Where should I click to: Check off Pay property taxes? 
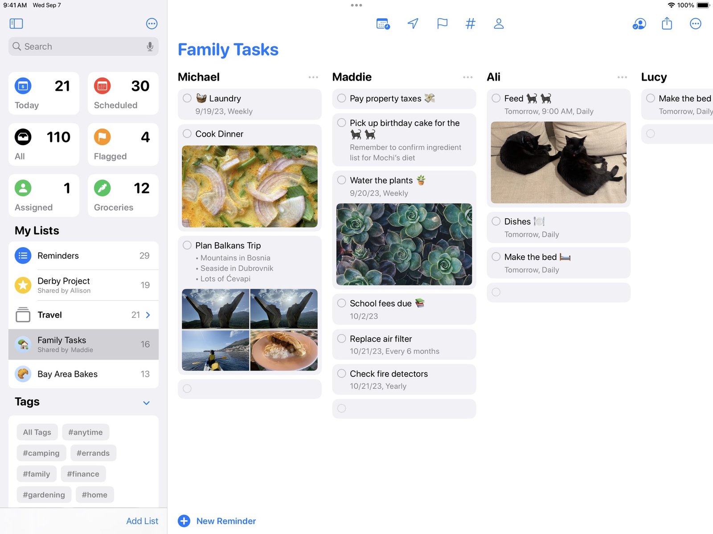342,98
